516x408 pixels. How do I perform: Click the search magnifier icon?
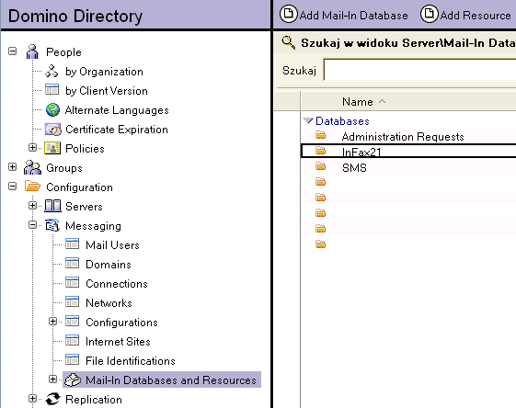pyautogui.click(x=288, y=43)
